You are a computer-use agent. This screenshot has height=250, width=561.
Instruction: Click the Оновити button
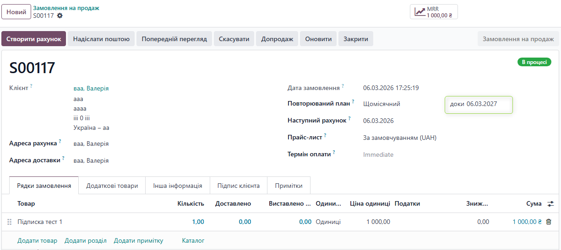point(318,39)
